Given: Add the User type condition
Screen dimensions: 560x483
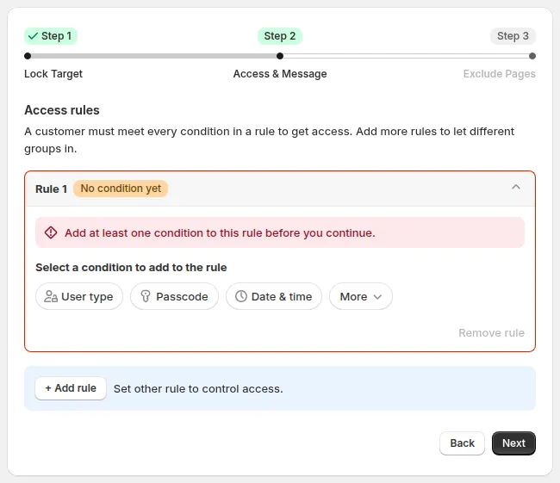Looking at the screenshot, I should coord(79,296).
